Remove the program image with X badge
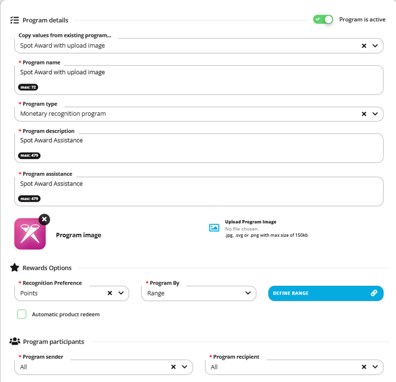 pyautogui.click(x=44, y=220)
